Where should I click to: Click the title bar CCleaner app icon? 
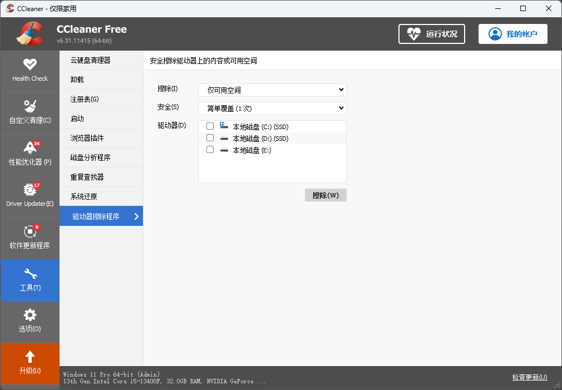click(9, 8)
